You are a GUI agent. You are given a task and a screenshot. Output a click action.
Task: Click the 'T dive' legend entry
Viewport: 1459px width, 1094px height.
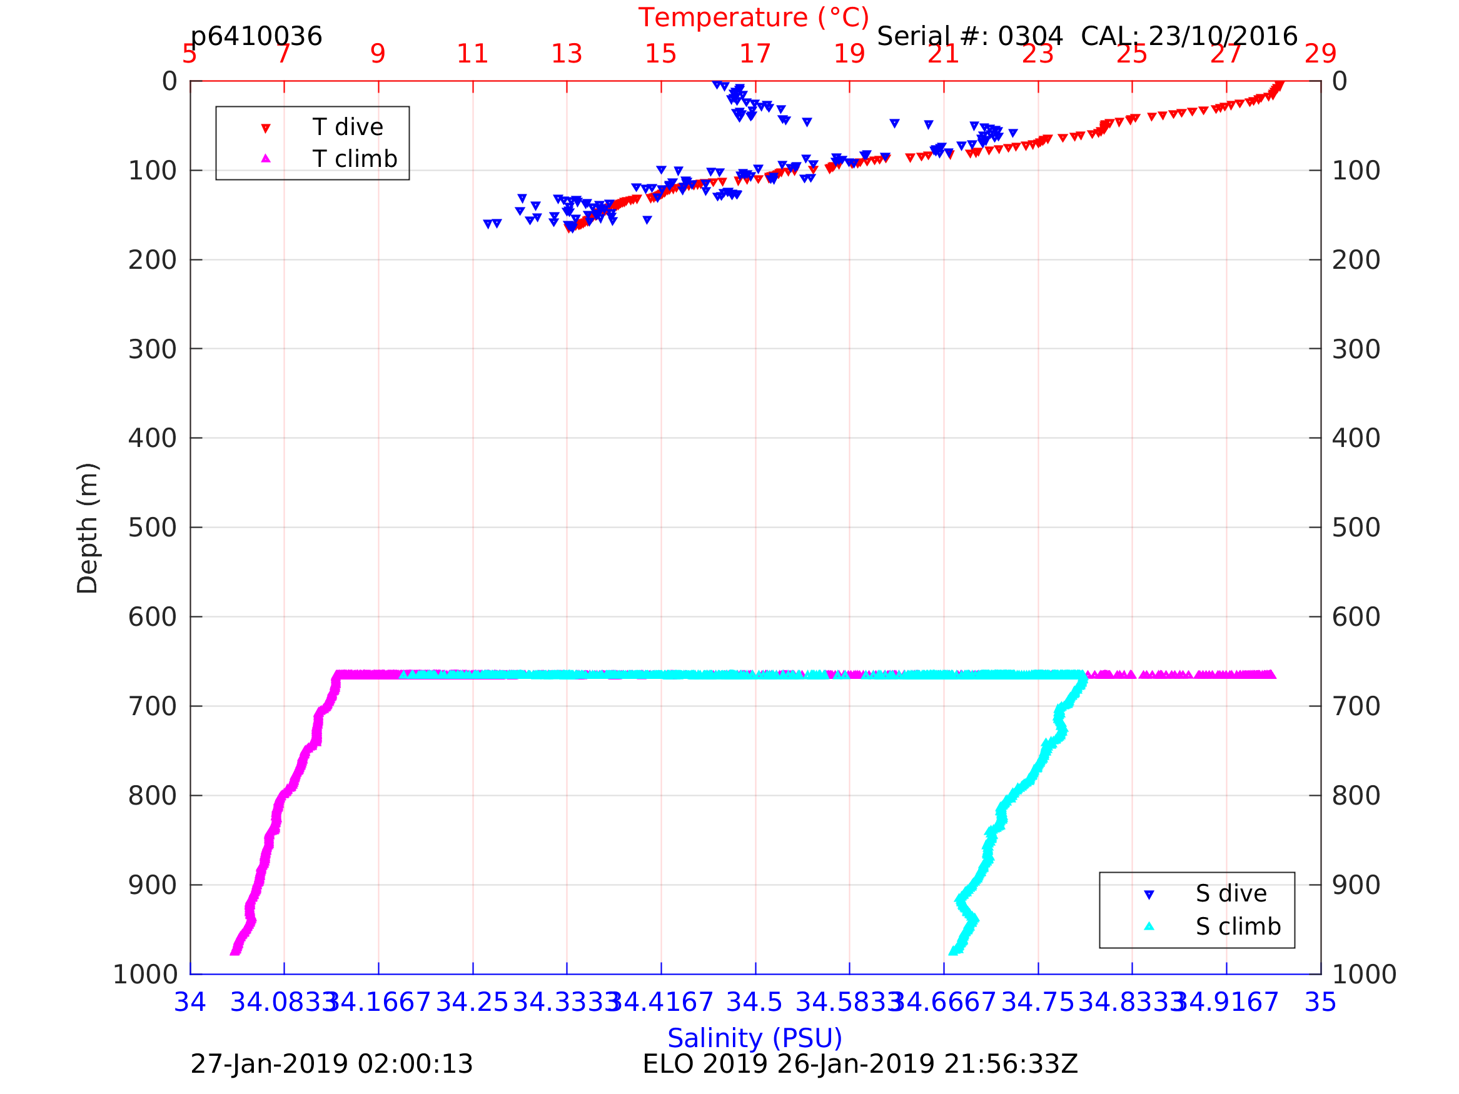348,128
